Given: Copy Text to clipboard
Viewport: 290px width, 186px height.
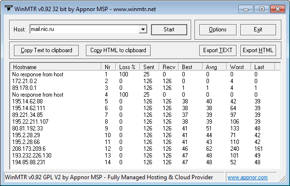Looking at the screenshot, I should tap(46, 50).
